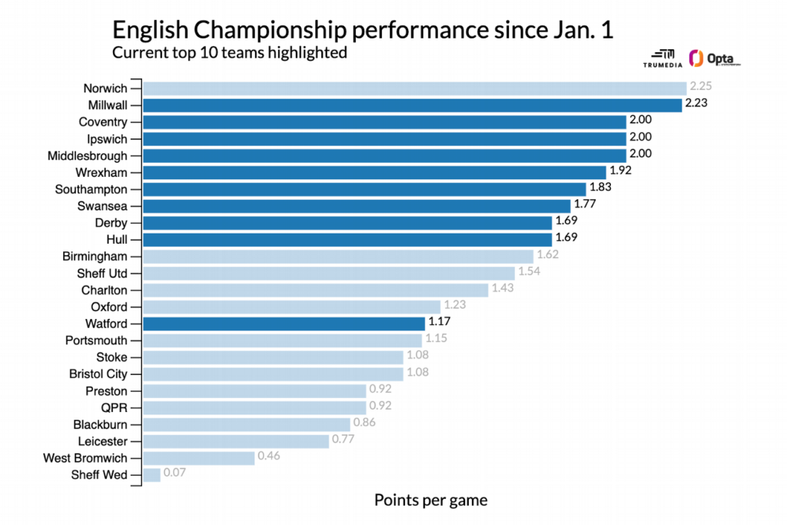
Task: Click the highlighted Watford bar
Action: tap(283, 324)
